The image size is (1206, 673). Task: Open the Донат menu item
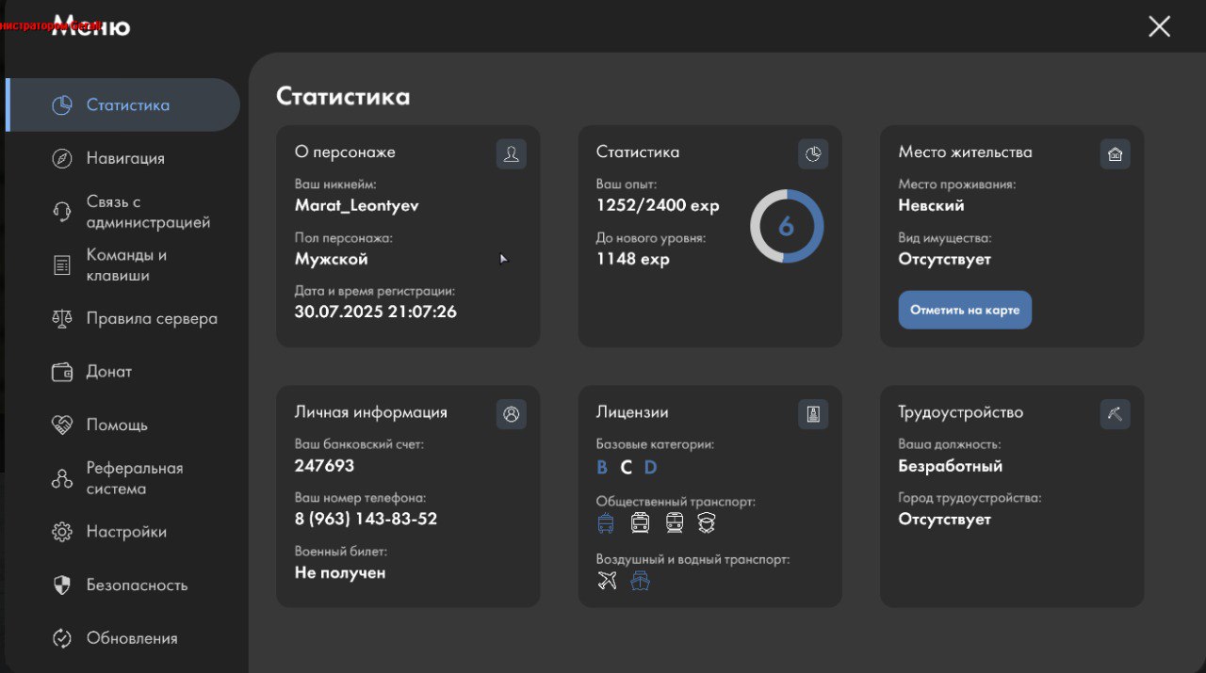coord(109,372)
